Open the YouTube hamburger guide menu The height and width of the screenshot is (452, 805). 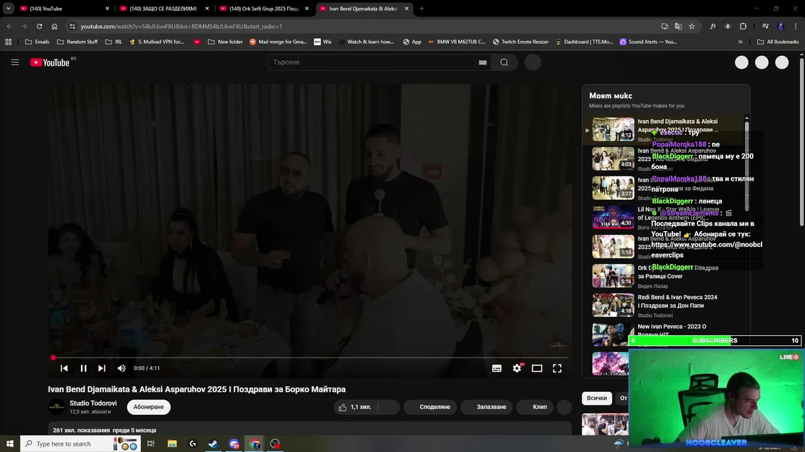15,62
